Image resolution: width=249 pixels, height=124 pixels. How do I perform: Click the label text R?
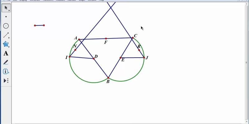(x=139, y=46)
